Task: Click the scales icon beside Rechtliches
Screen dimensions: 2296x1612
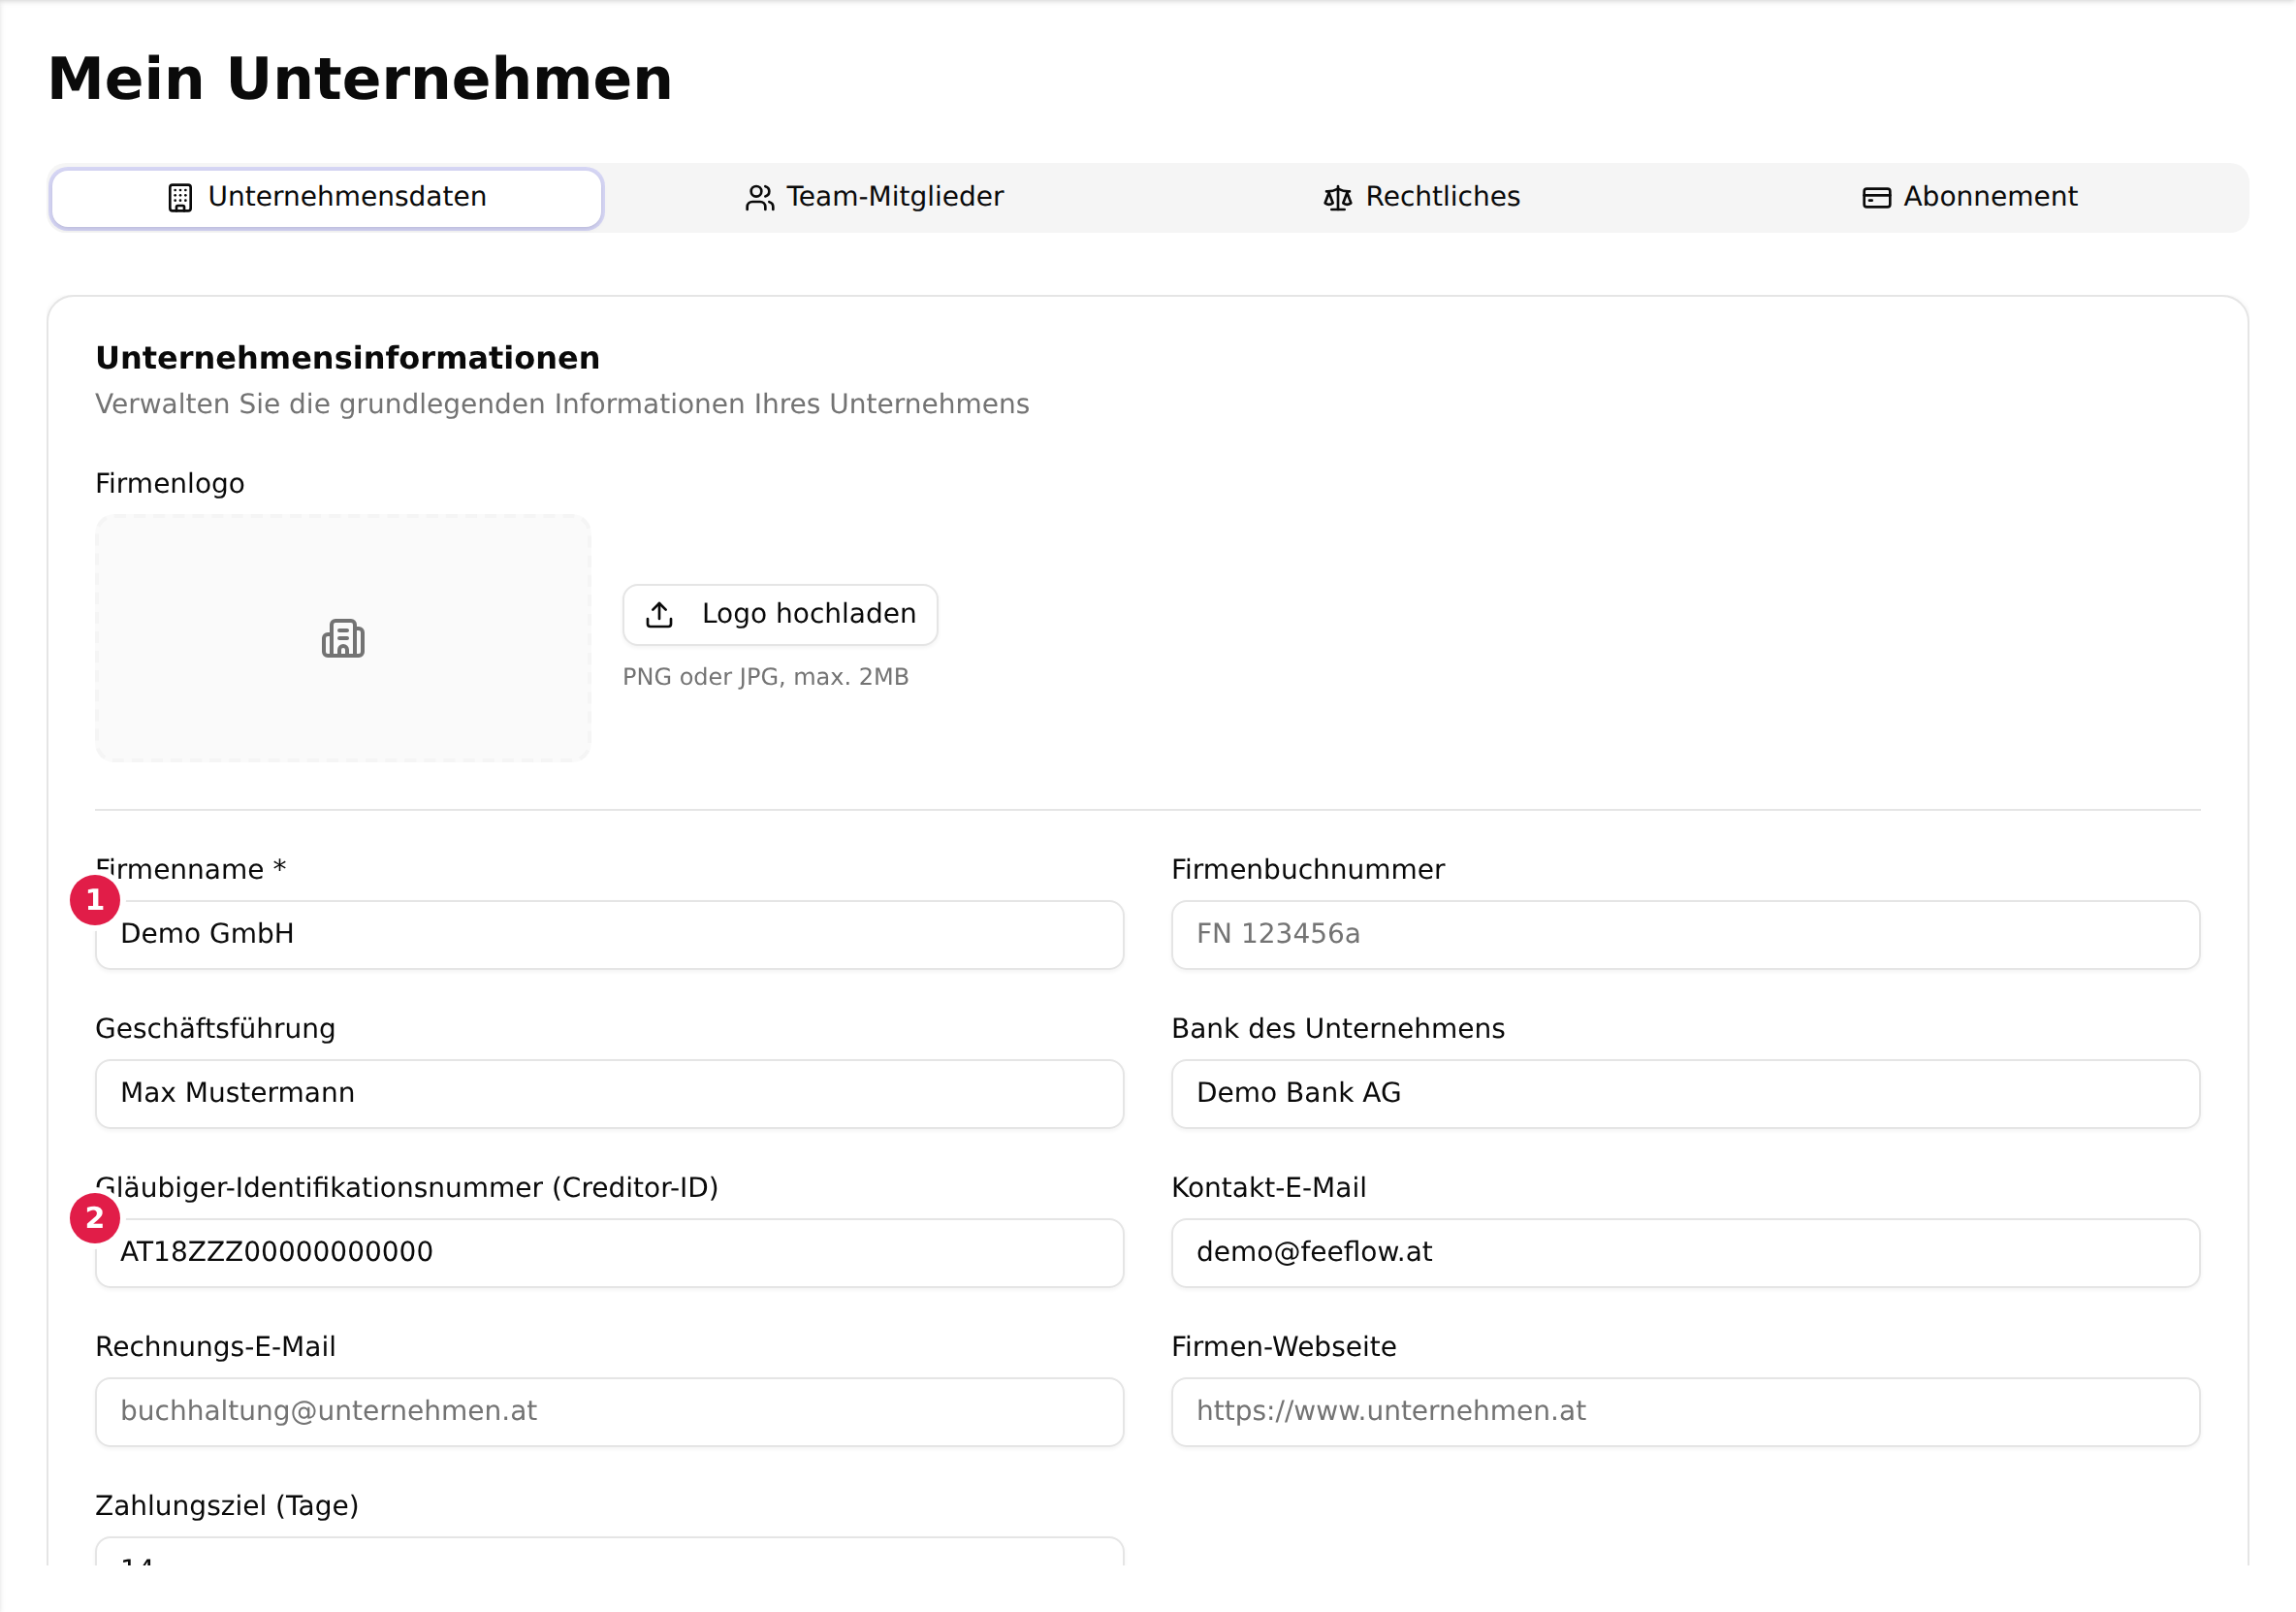Action: [1338, 198]
